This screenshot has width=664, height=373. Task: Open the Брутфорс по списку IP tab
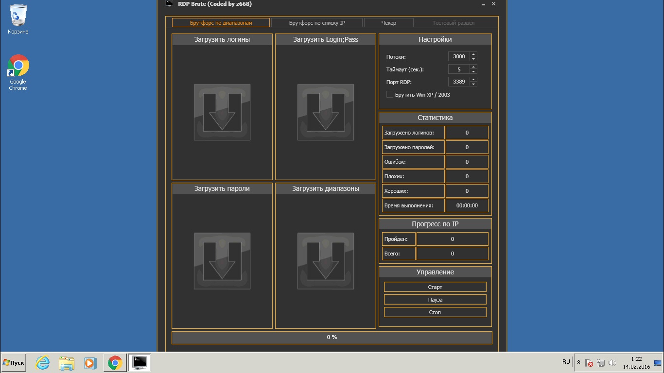pyautogui.click(x=316, y=22)
